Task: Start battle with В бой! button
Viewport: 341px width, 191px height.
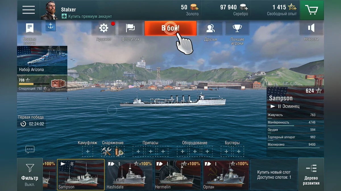Action: (170, 28)
